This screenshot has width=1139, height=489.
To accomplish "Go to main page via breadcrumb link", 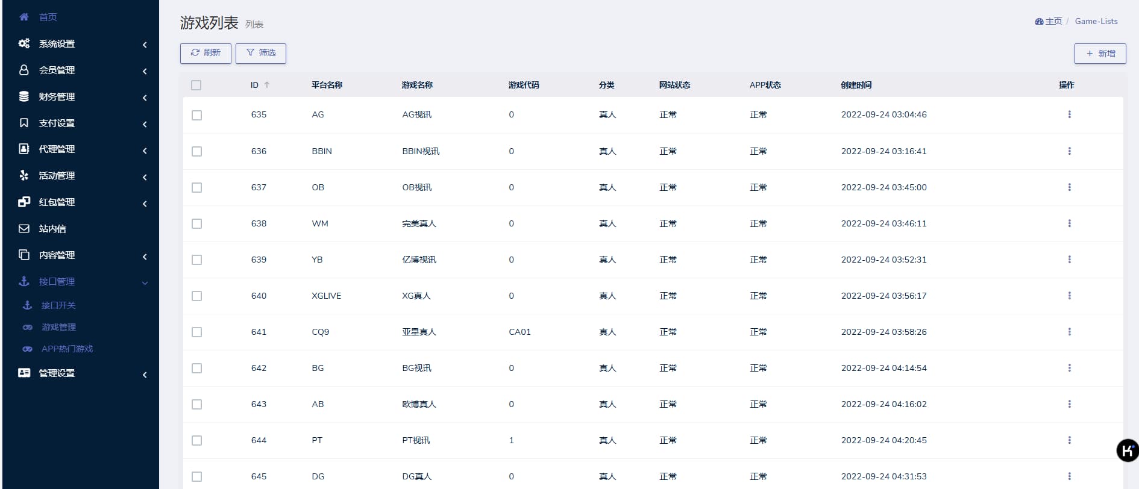I will [x=1049, y=22].
